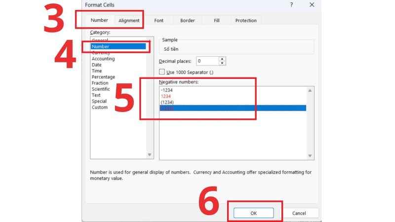Pick the Scientific category

[x=101, y=89]
